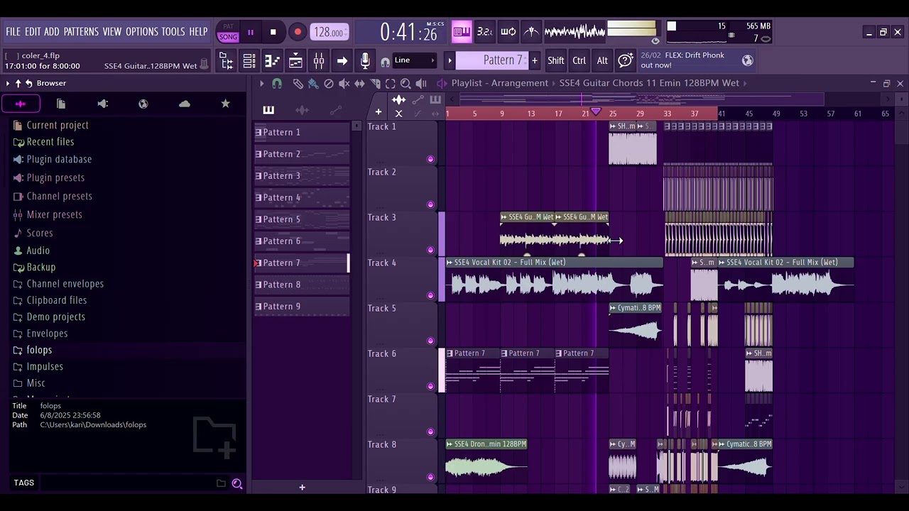Open the browser speaker sounds tab icon

pyautogui.click(x=102, y=104)
